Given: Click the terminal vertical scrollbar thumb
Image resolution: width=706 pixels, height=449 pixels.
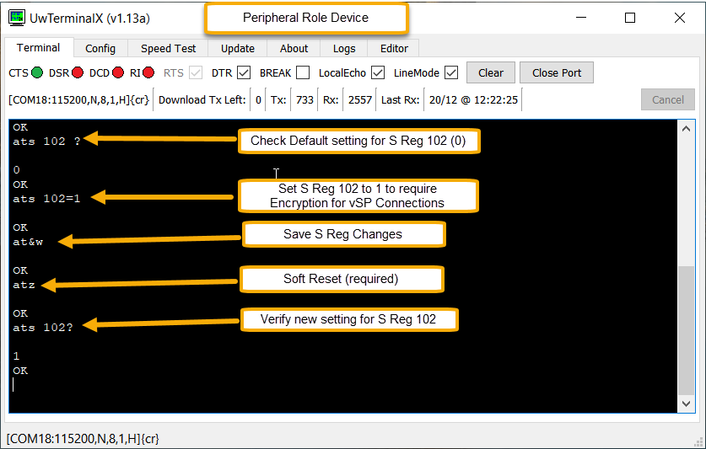Looking at the screenshot, I should pos(687,331).
